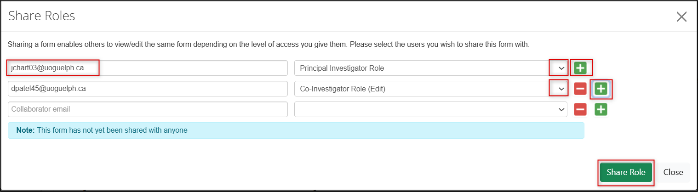Focus the jchart03@uoguelph.ca email field
This screenshot has height=192, width=698.
point(147,68)
